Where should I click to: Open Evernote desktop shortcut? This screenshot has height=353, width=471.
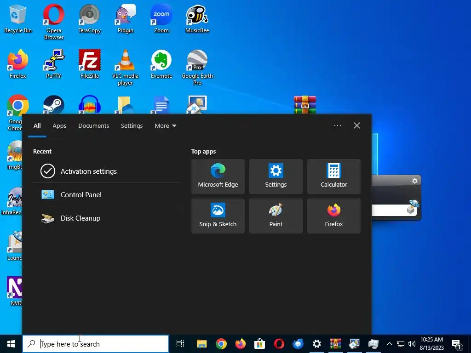pyautogui.click(x=161, y=64)
